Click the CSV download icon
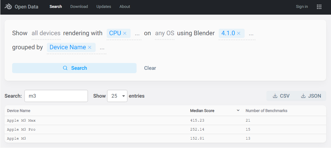 (x=275, y=96)
